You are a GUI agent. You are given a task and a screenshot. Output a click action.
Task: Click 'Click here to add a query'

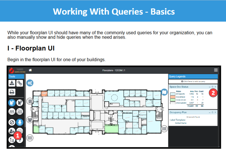193,81
